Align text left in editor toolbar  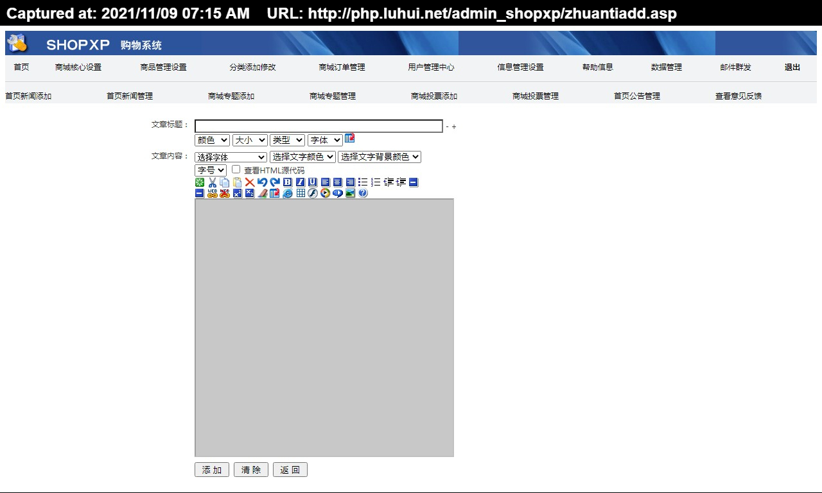tap(325, 182)
